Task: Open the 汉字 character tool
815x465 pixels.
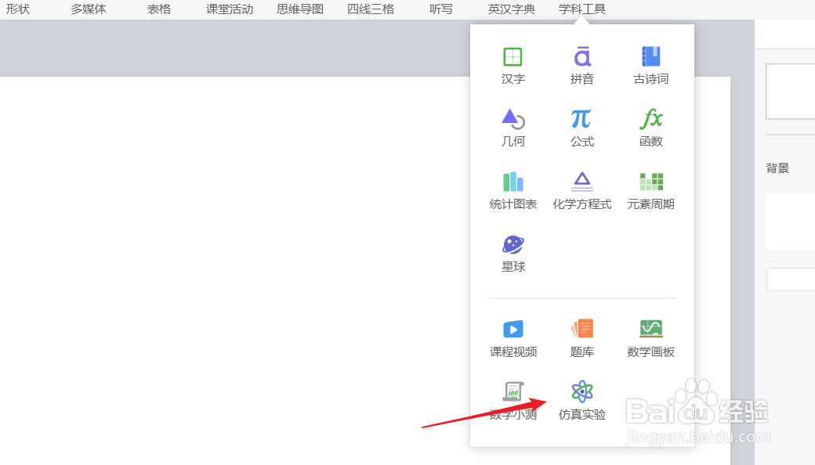Action: click(x=513, y=66)
